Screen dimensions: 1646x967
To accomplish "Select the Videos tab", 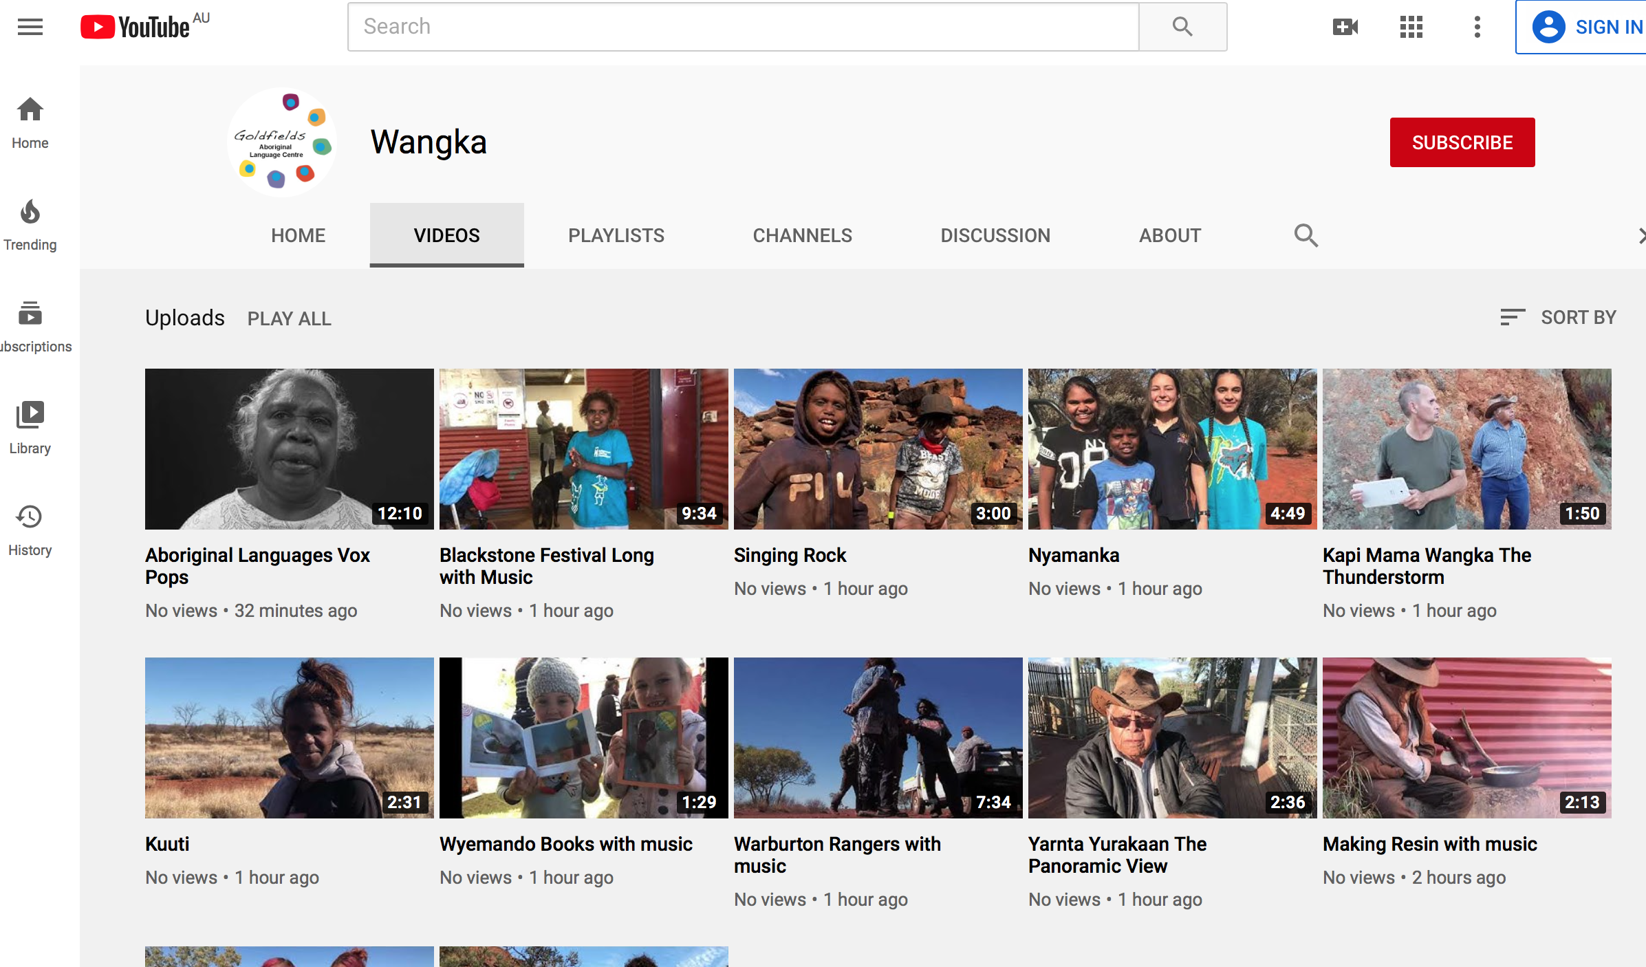I will [447, 235].
